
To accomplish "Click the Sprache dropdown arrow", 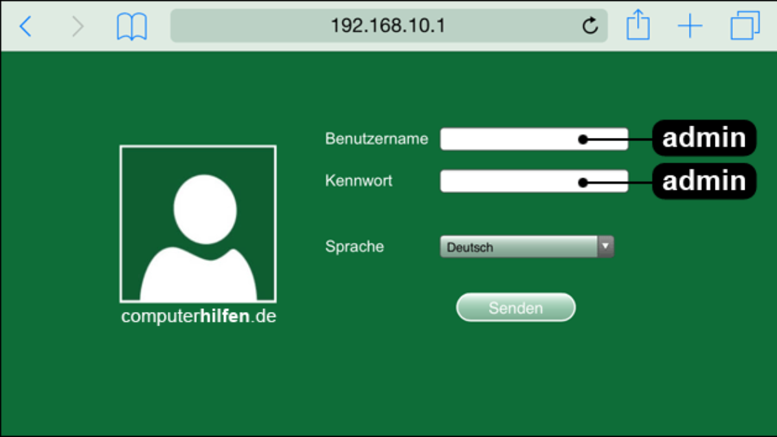I will pyautogui.click(x=605, y=247).
